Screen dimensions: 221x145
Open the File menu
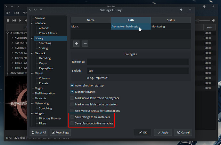(x=8, y=13)
